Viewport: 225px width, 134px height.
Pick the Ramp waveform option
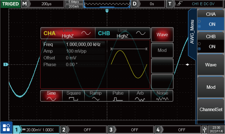(x=96, y=96)
